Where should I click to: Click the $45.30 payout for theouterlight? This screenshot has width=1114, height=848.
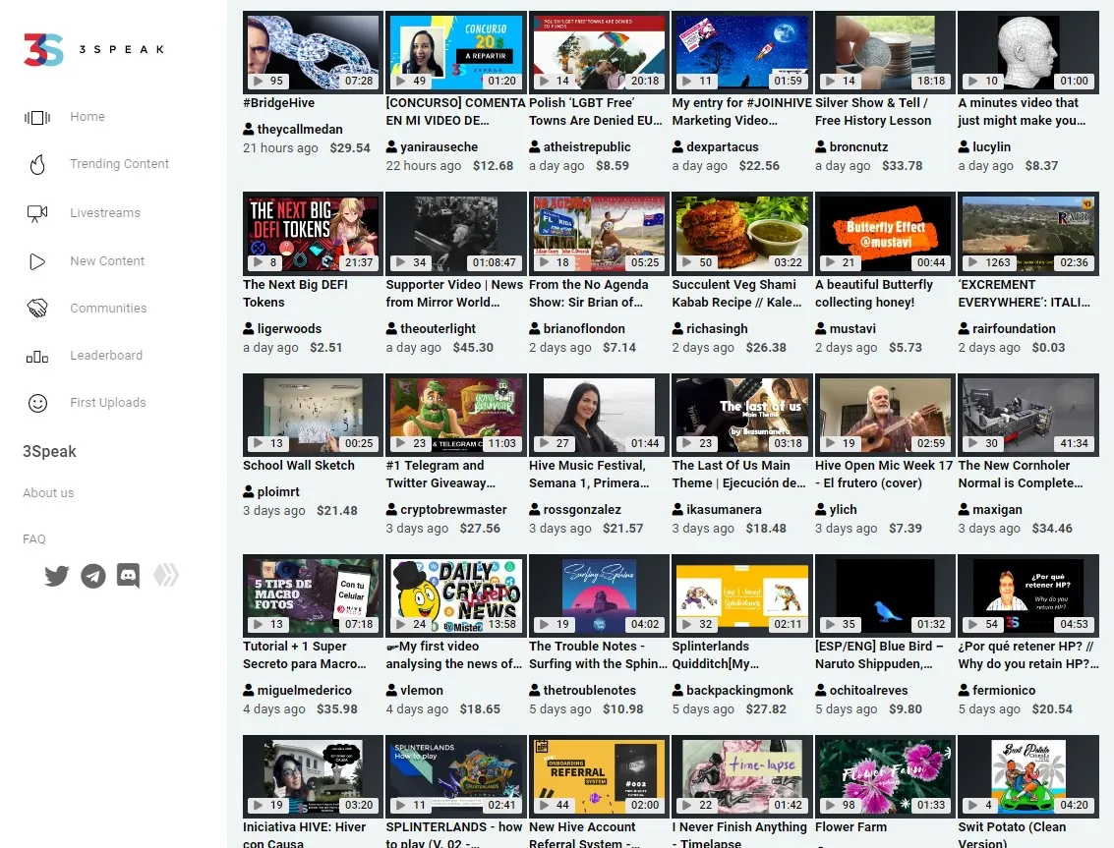click(473, 347)
